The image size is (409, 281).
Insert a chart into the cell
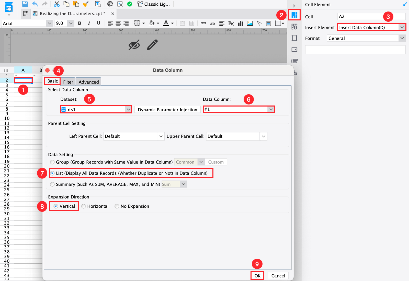pos(241,23)
